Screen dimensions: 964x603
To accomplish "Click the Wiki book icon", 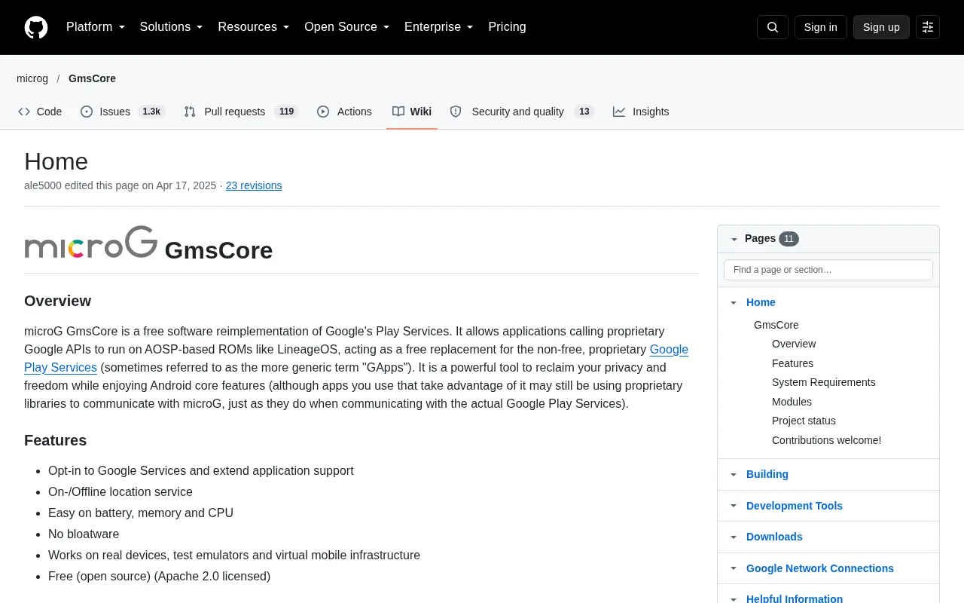I will click(x=398, y=112).
